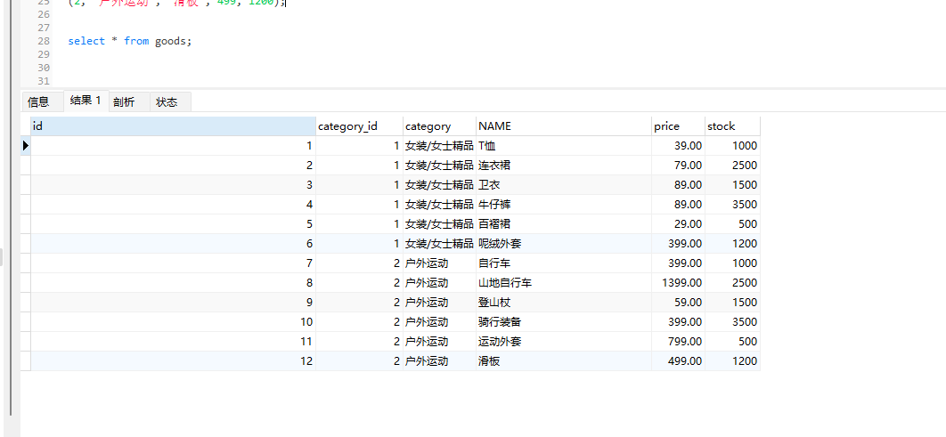Select the 百褶裙 cell
This screenshot has width=946, height=437.
coord(564,223)
